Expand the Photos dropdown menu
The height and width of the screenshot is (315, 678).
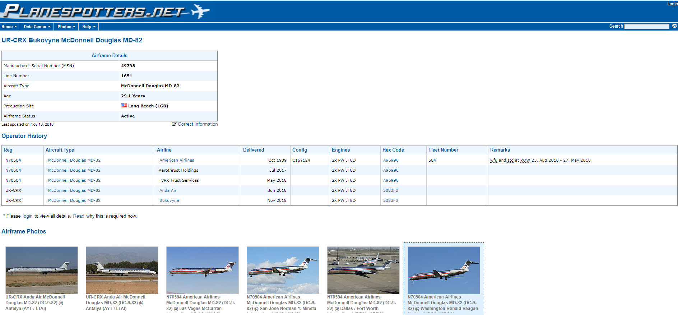[66, 27]
